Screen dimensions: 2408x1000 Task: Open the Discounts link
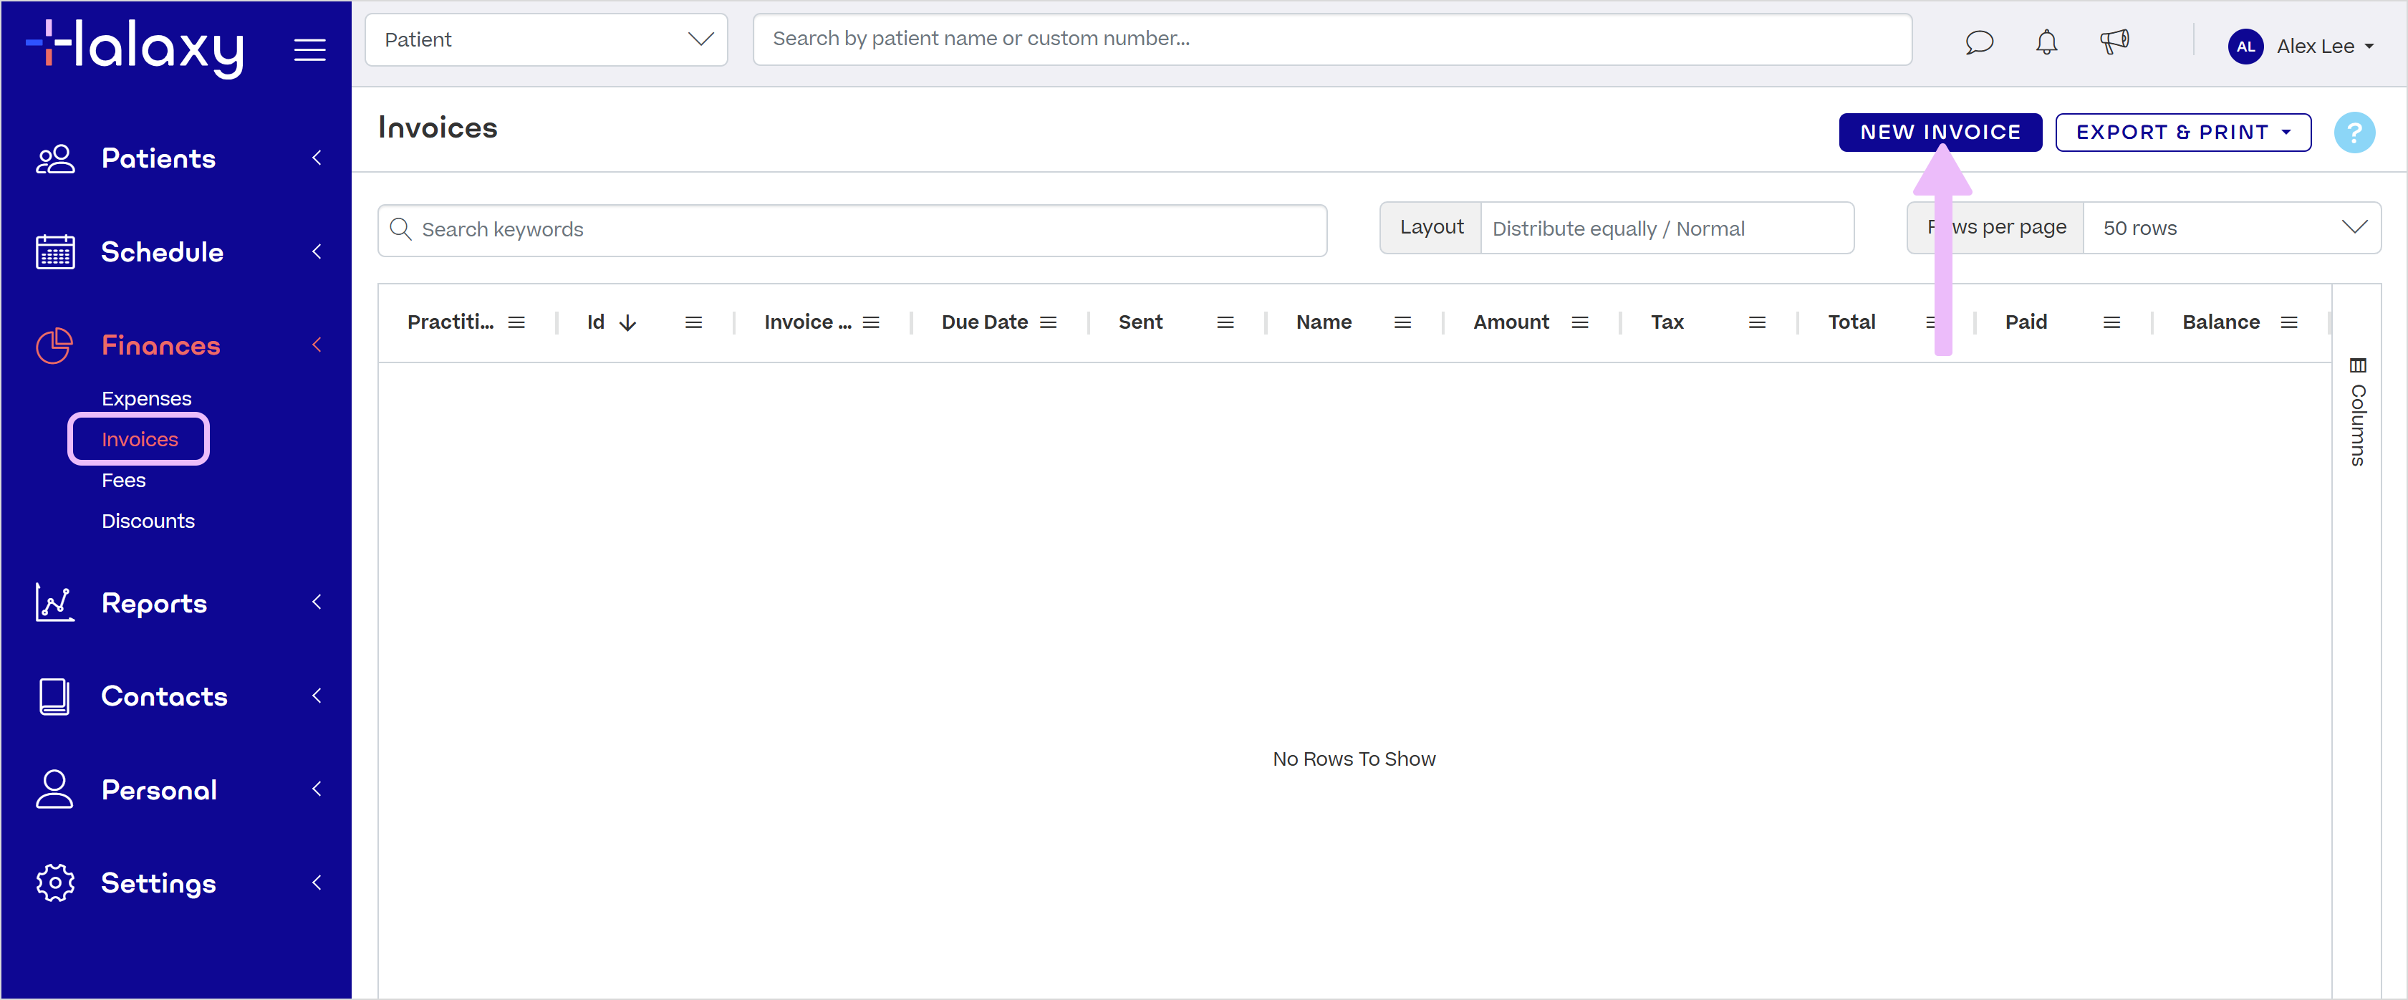(148, 521)
